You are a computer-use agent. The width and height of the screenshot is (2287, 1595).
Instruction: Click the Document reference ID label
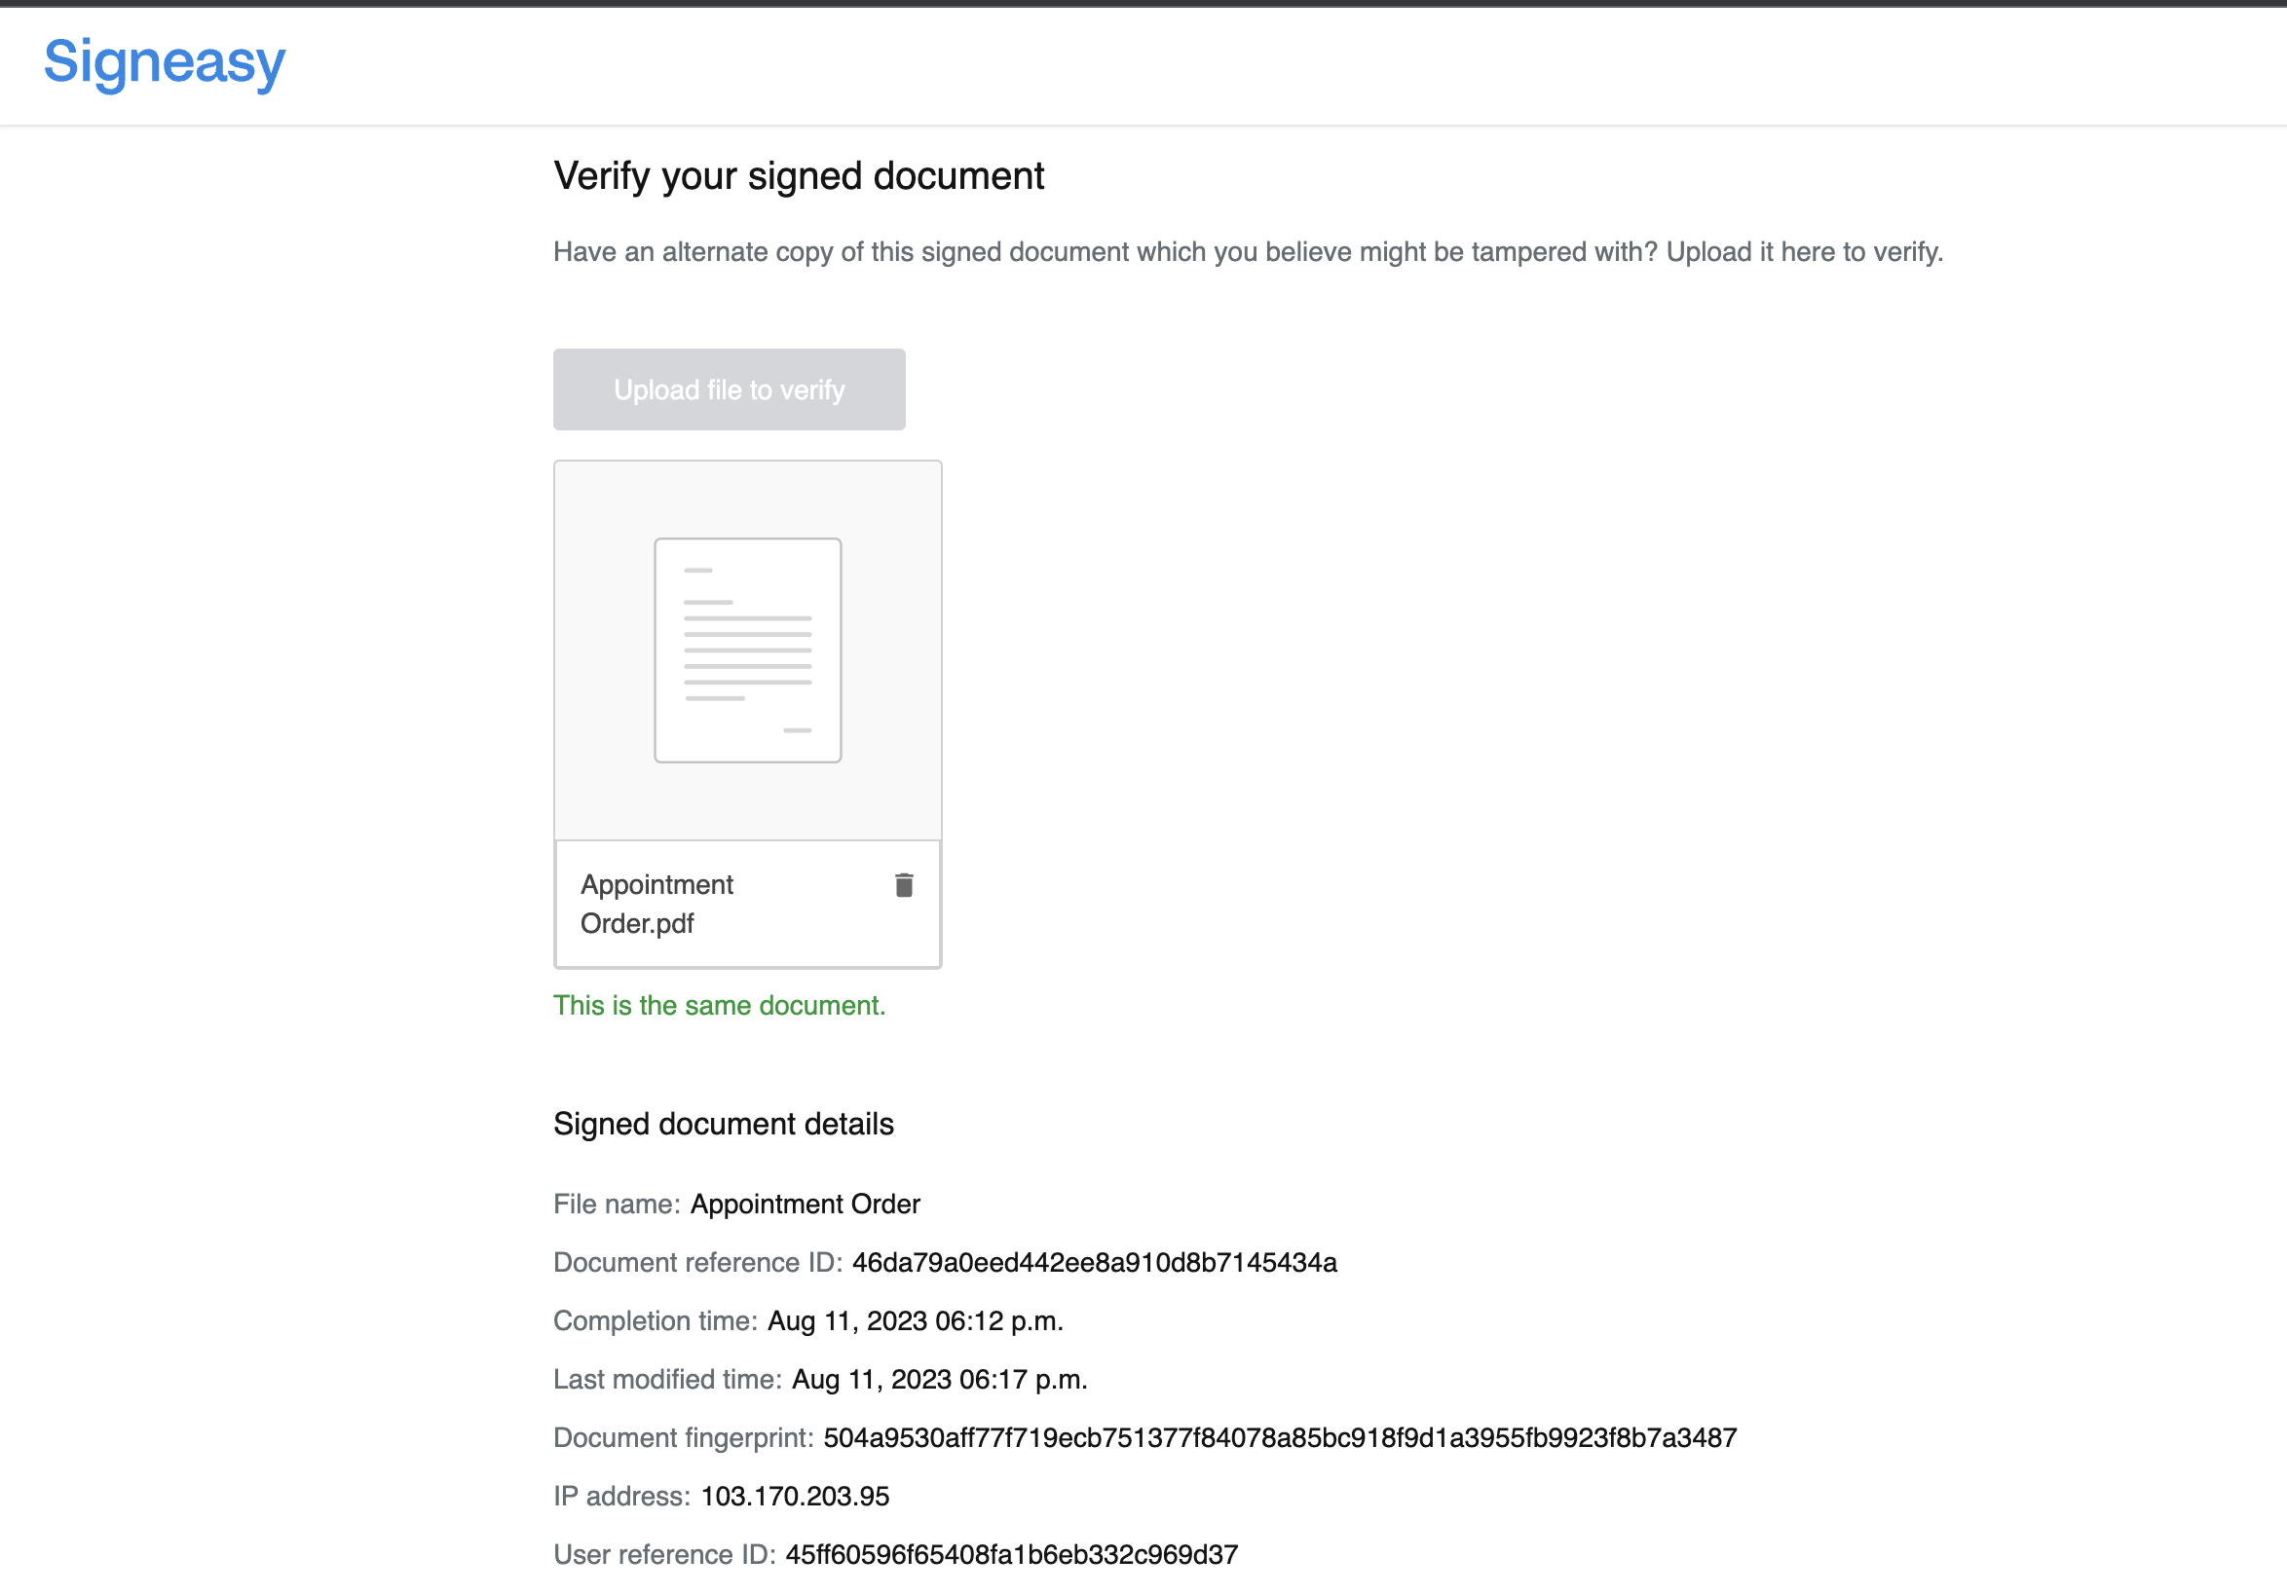pos(698,1262)
